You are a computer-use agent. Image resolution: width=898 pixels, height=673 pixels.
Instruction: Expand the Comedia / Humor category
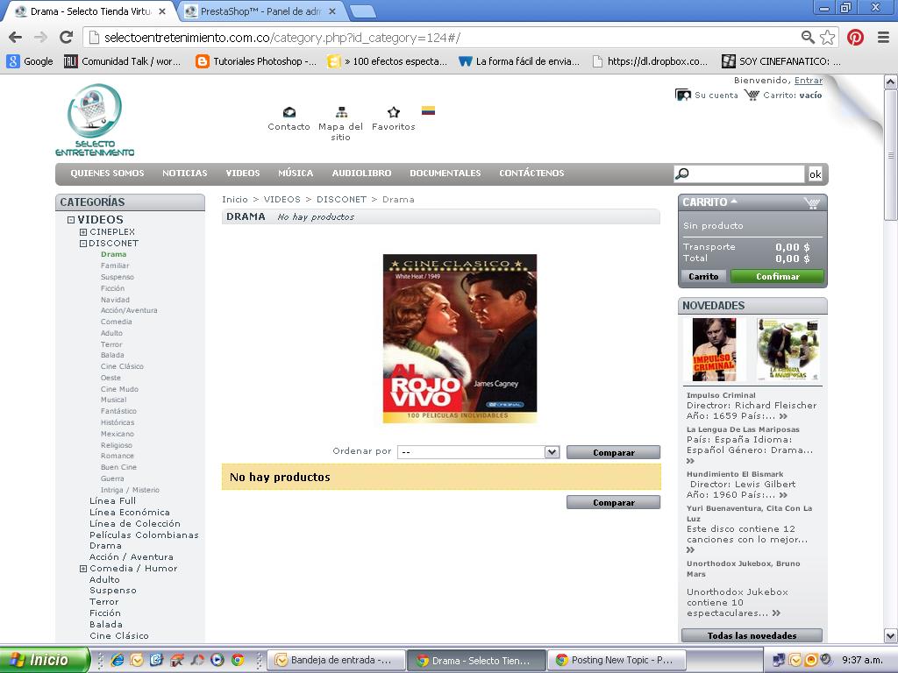click(83, 569)
